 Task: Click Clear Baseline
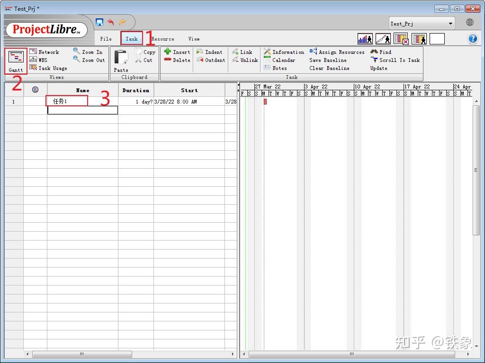330,68
